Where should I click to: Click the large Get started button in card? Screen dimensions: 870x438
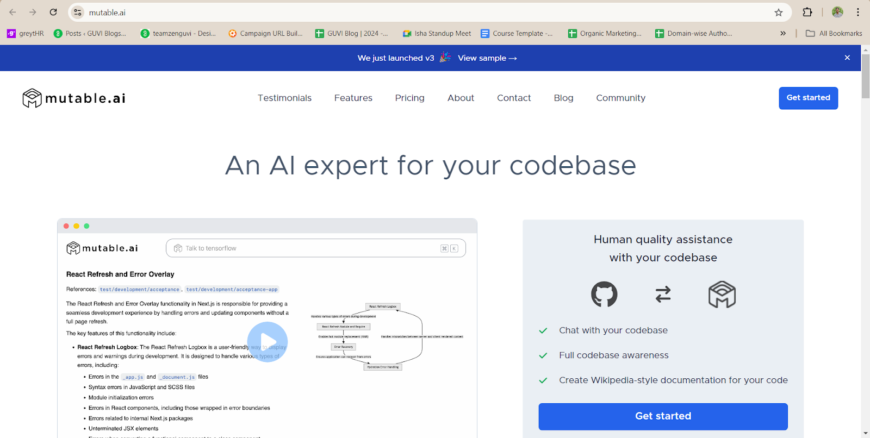(663, 416)
